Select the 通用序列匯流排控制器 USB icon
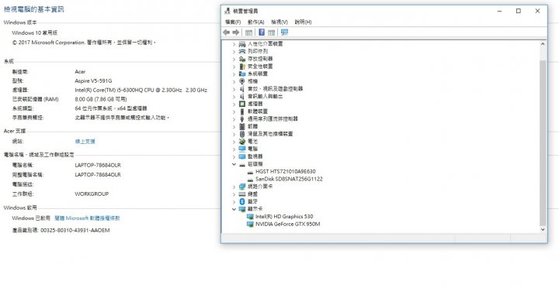 click(242, 118)
